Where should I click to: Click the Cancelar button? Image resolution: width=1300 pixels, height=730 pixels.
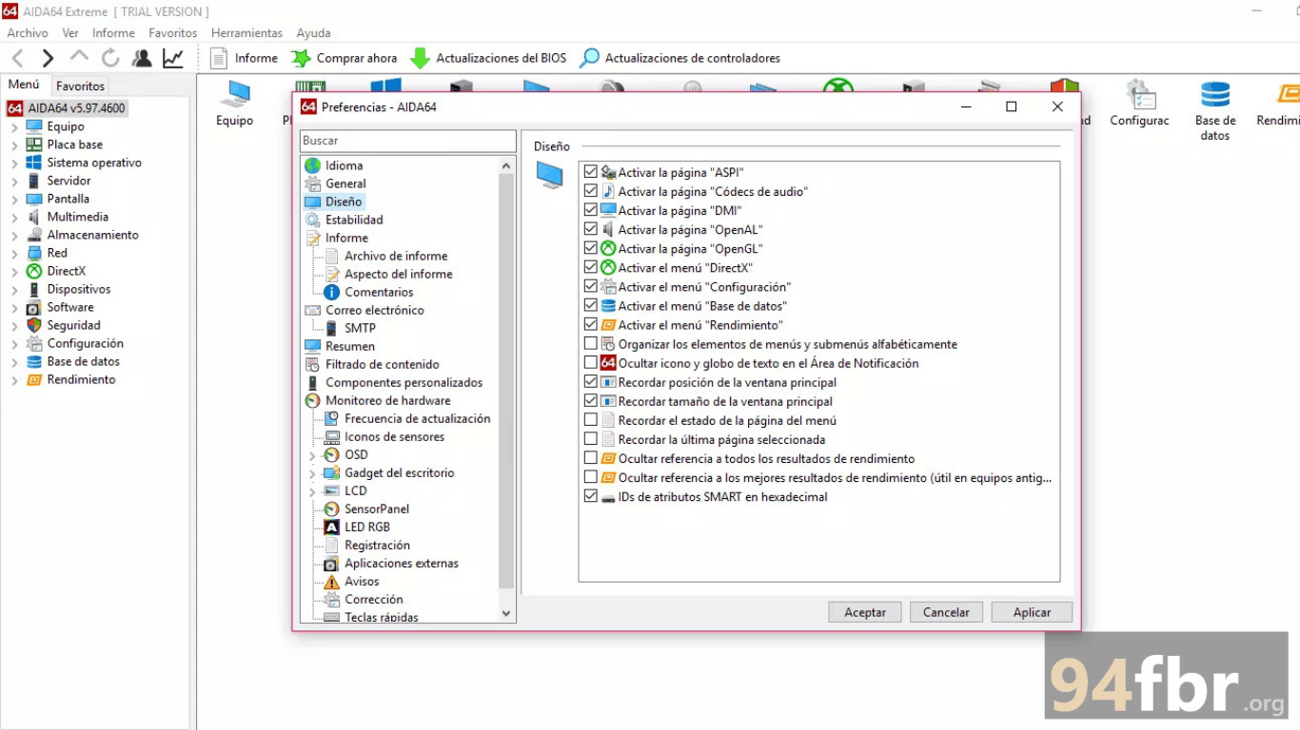[946, 612]
